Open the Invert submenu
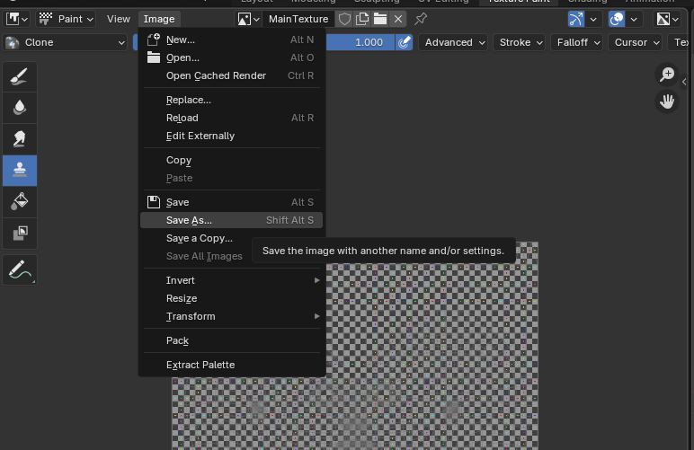The width and height of the screenshot is (694, 450). [x=231, y=280]
